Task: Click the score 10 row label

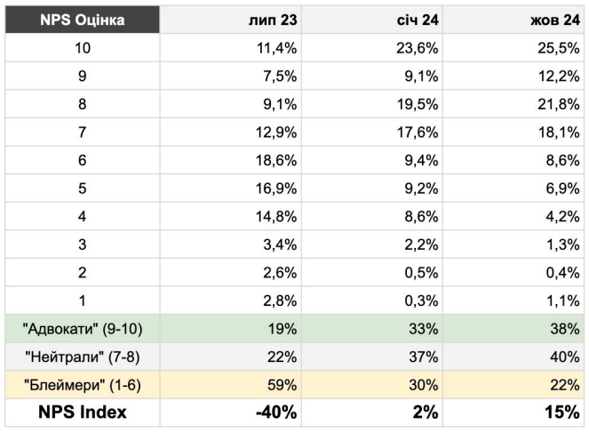Action: [x=81, y=48]
